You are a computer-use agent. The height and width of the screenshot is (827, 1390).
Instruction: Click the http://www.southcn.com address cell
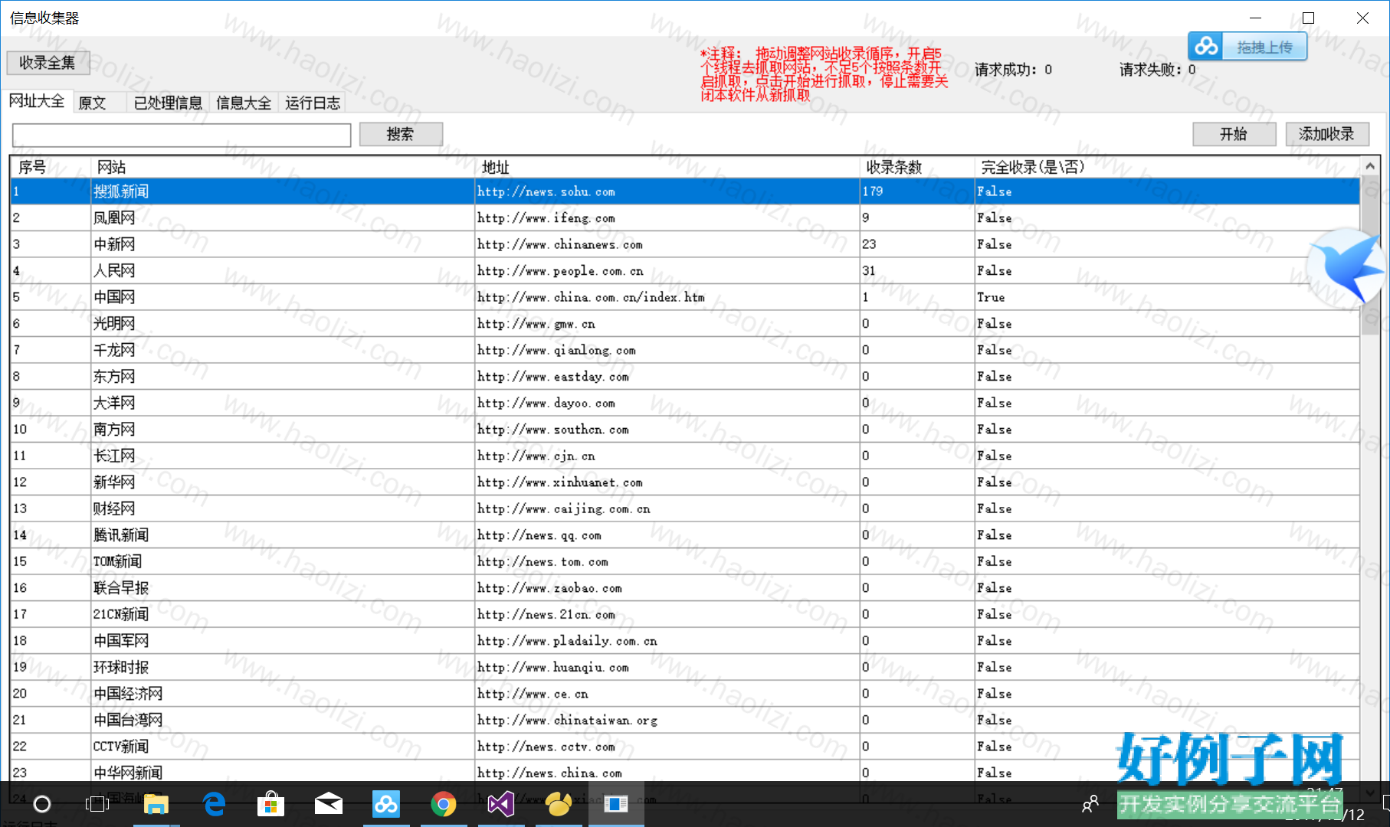[x=667, y=430]
